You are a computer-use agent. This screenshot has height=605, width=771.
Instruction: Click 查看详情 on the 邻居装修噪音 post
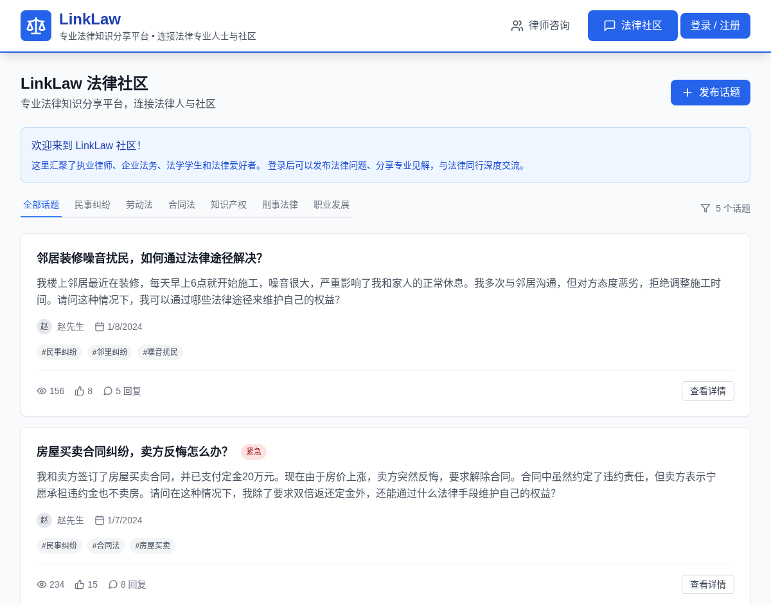(707, 391)
